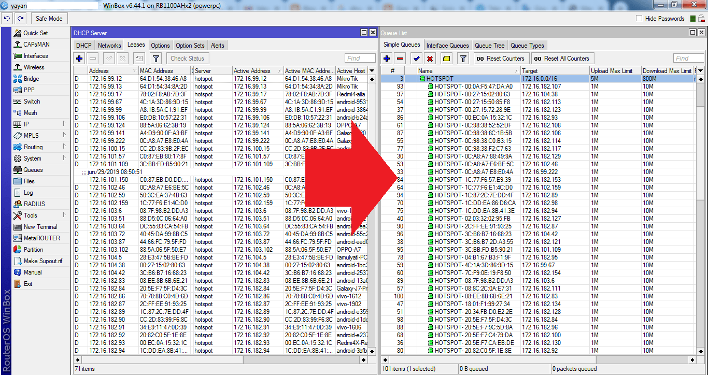Click the Find input field in Queue List
Image resolution: width=708 pixels, height=375 pixels.
pyautogui.click(x=688, y=58)
